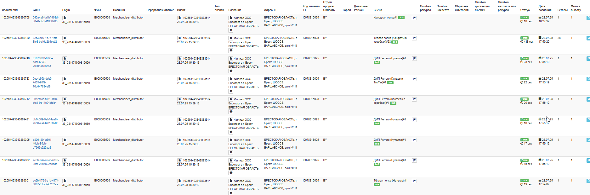Click home icon in Холодная полка#1 row
Screen dimensions: 590x195
(x=231, y=30)
